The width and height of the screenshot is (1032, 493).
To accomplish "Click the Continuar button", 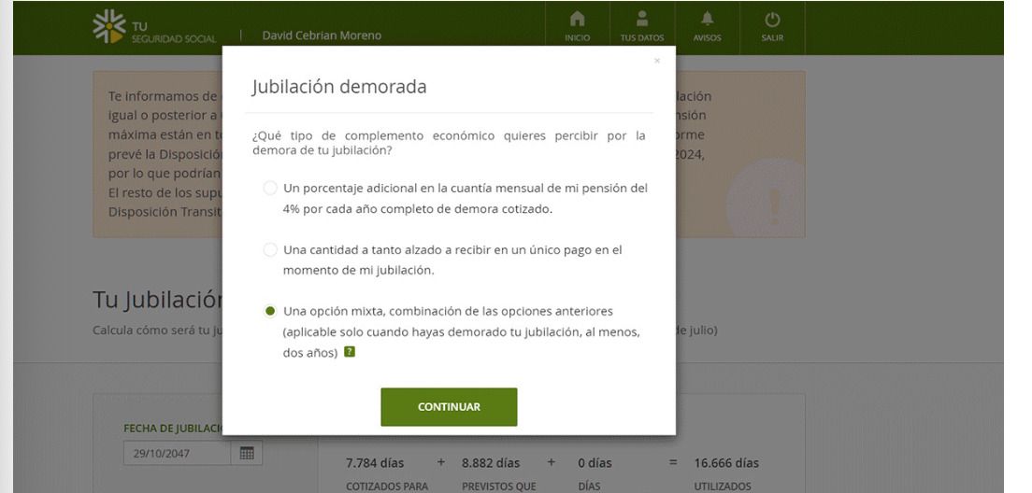I will 449,407.
